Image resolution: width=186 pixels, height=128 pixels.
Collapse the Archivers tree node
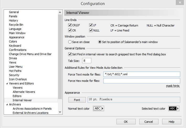(x=7, y=105)
